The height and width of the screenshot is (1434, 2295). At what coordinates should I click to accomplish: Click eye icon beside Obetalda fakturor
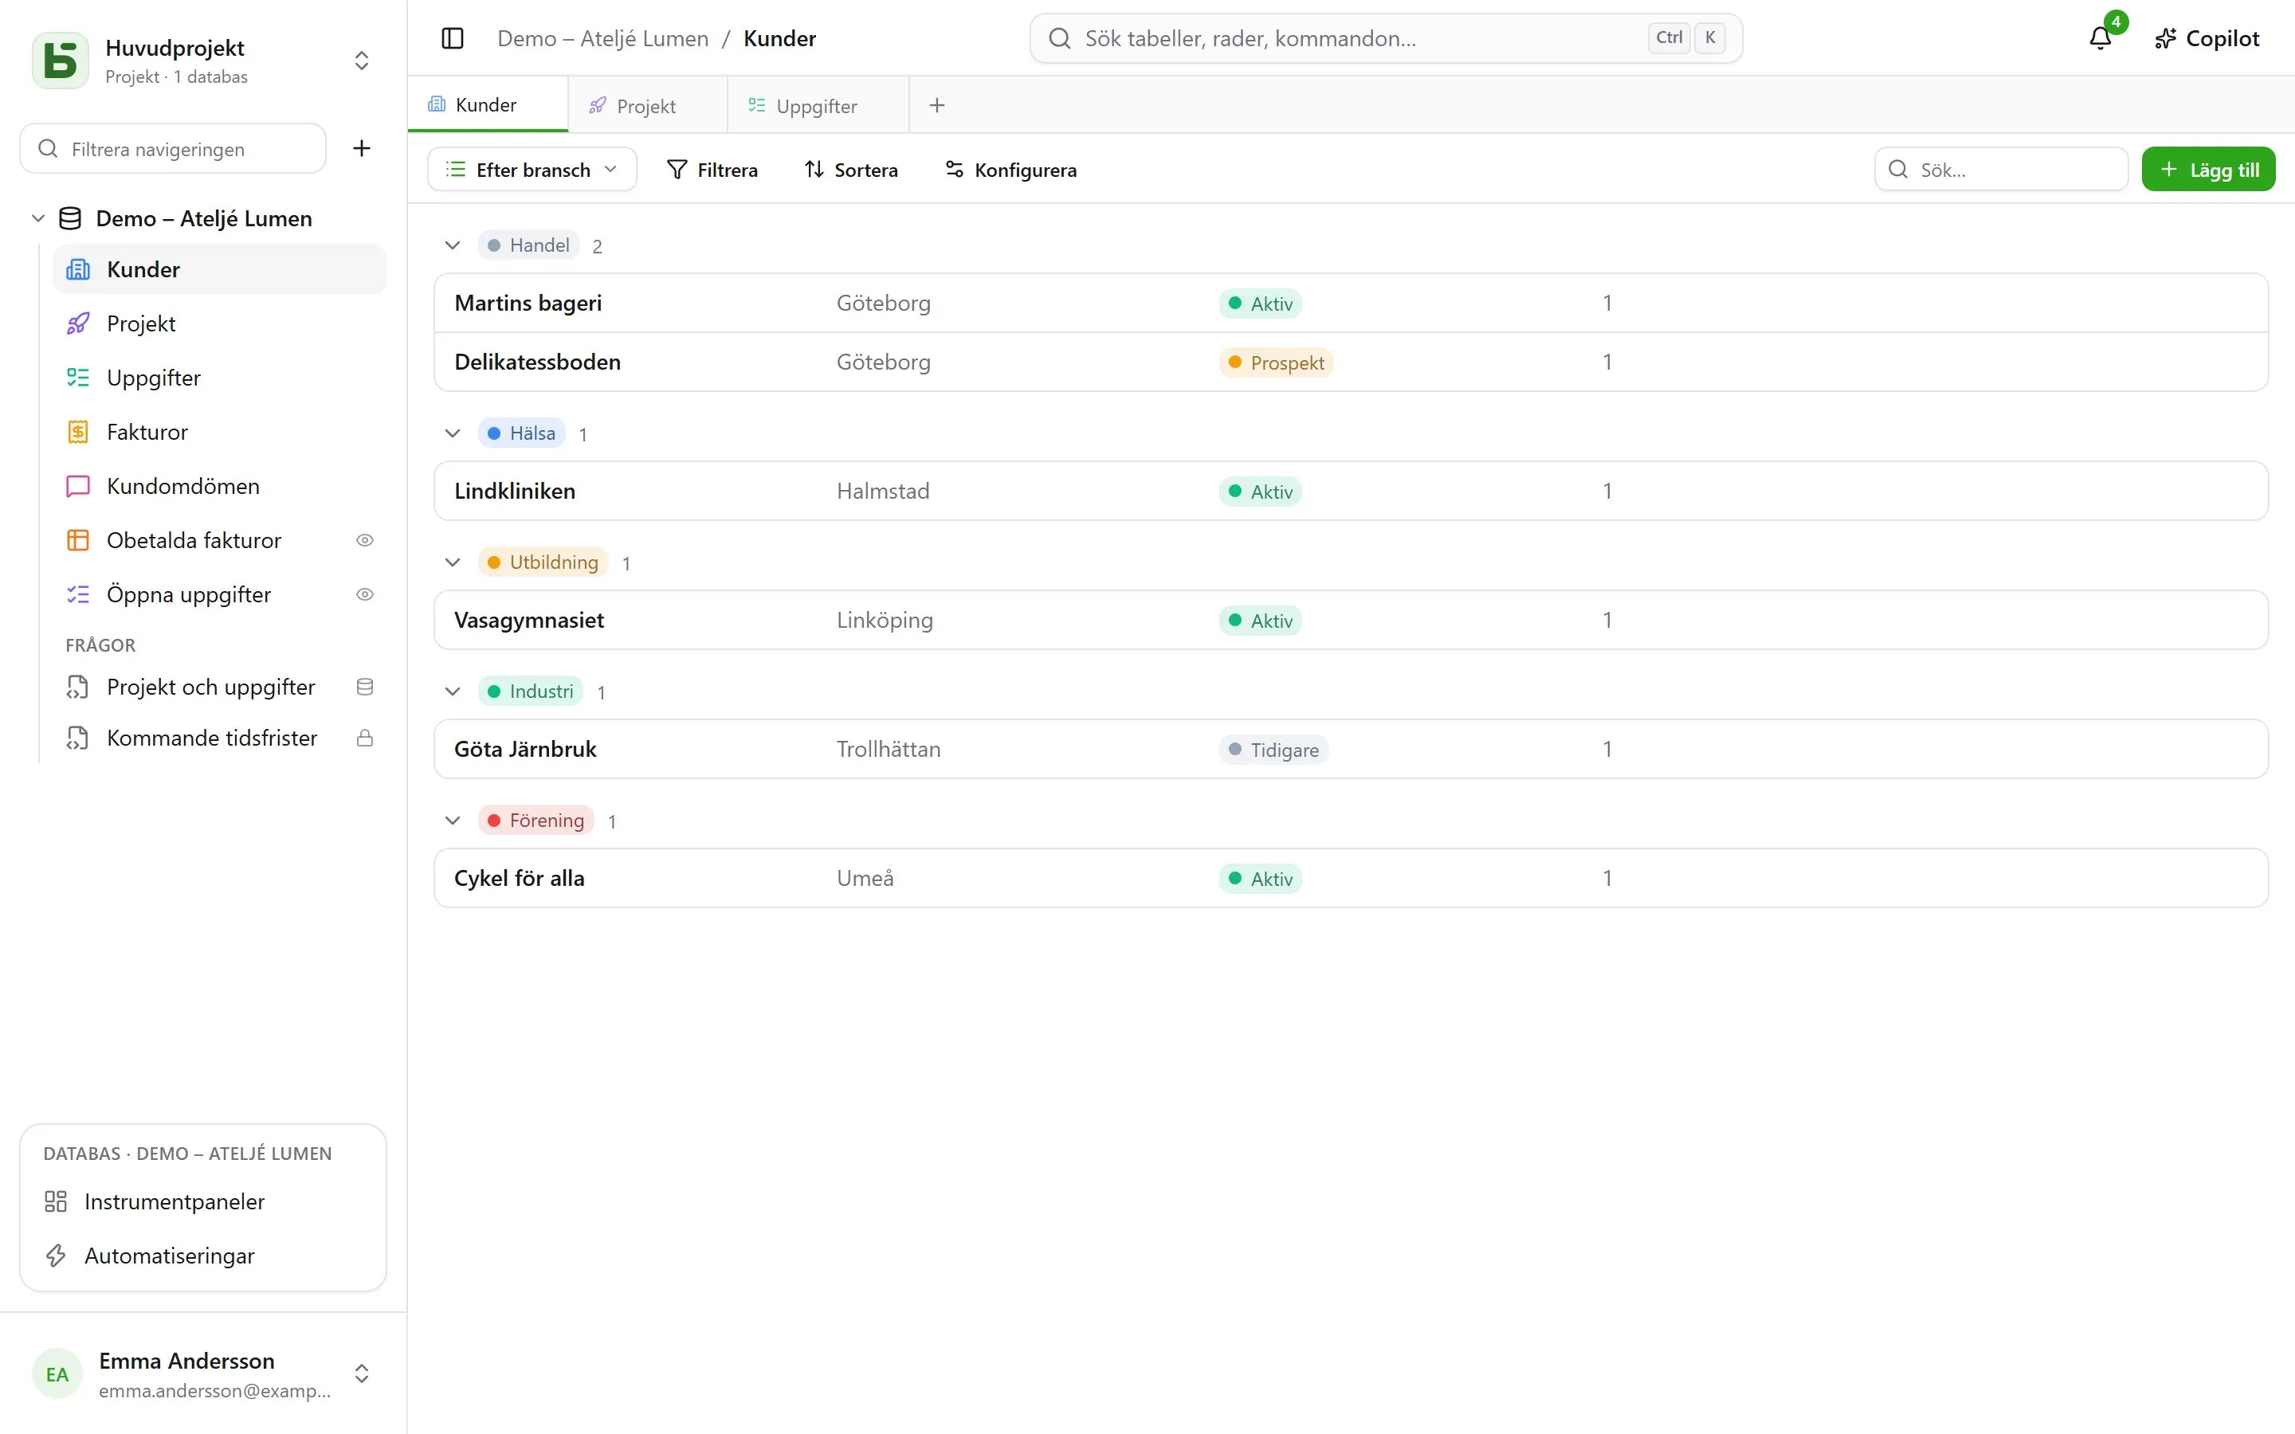pos(365,539)
